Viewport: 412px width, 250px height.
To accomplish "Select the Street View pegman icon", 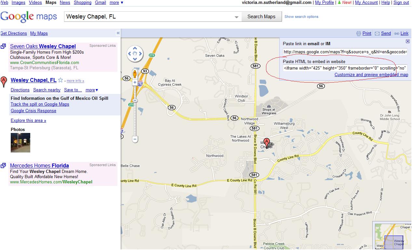I will [x=135, y=74].
